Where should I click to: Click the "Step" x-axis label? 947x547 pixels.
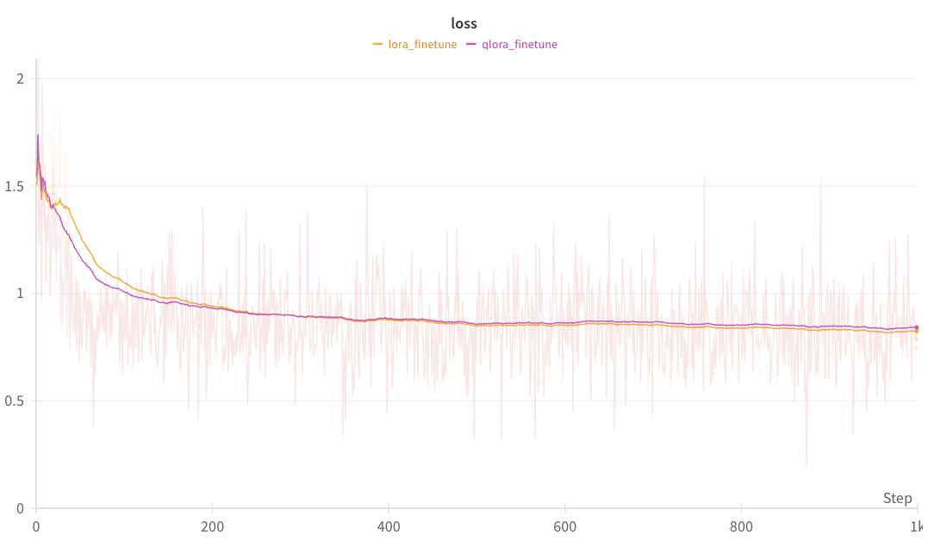coord(897,499)
